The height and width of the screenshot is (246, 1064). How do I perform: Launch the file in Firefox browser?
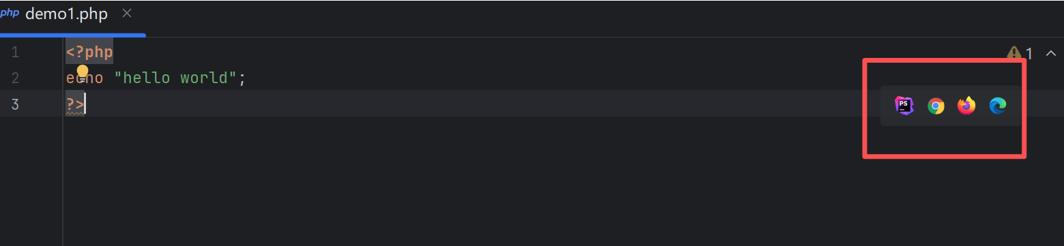click(966, 106)
